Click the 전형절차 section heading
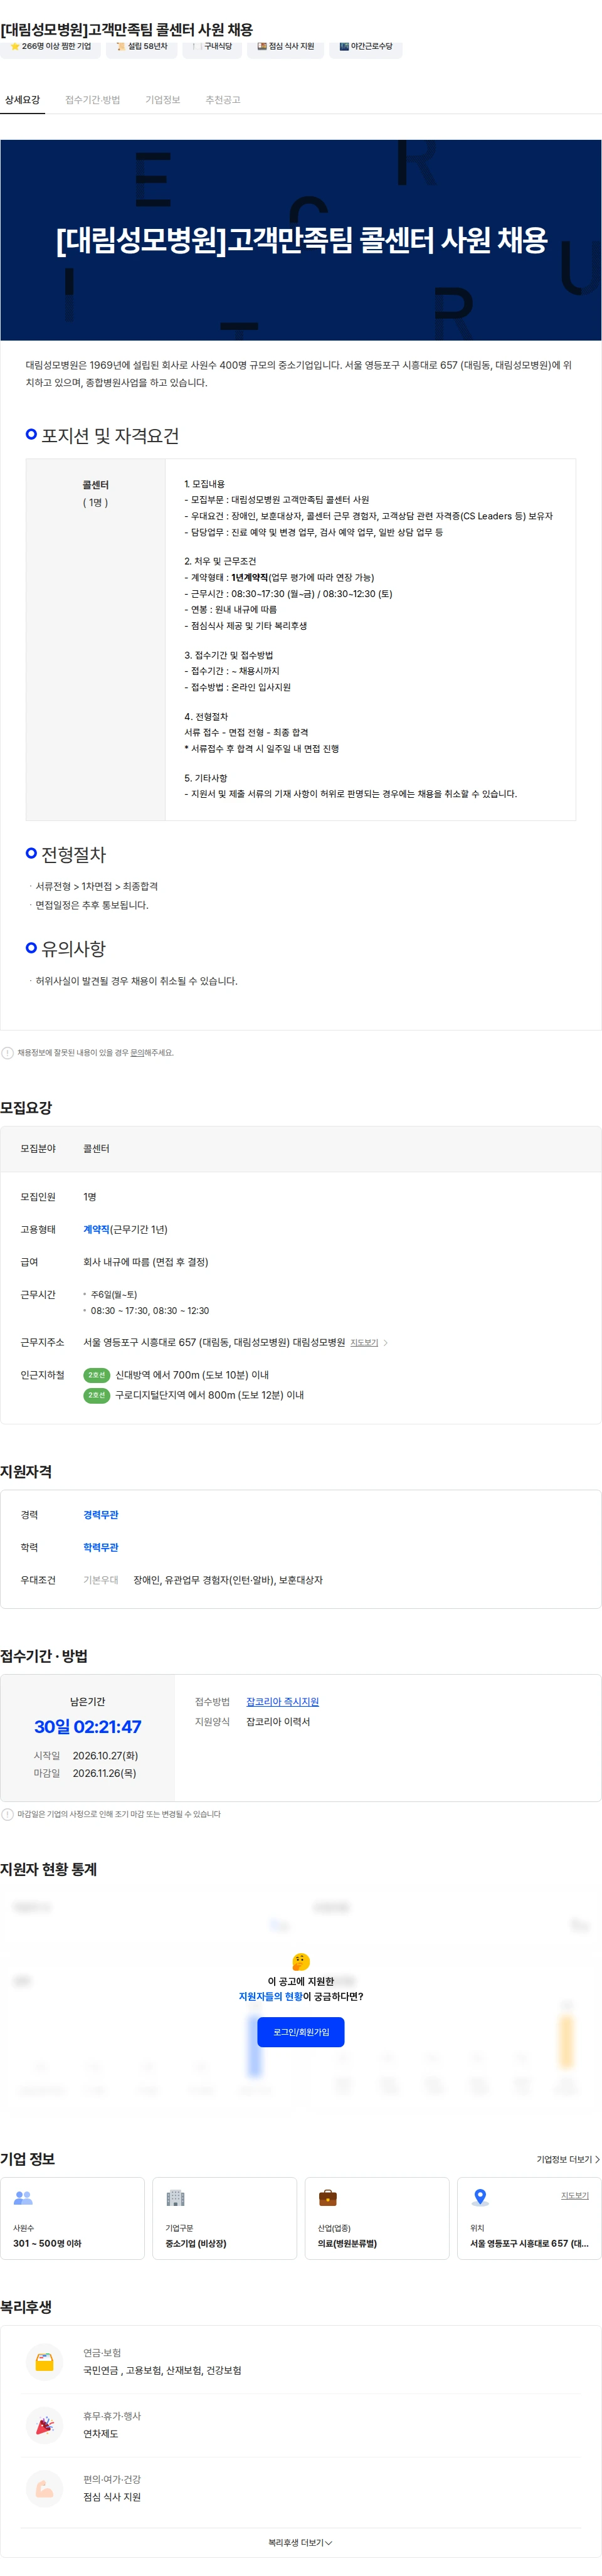Viewport: 602px width, 2576px height. coord(73,854)
